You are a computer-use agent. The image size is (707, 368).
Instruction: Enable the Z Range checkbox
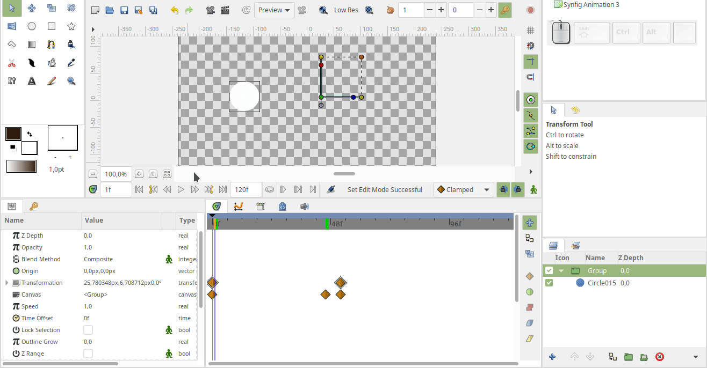point(88,354)
